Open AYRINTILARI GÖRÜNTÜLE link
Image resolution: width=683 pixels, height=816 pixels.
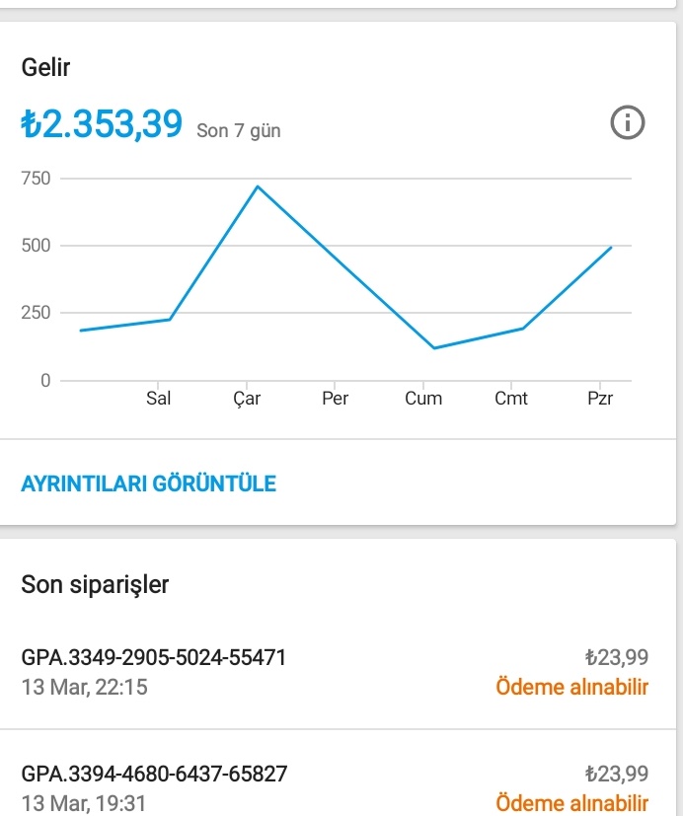(148, 483)
